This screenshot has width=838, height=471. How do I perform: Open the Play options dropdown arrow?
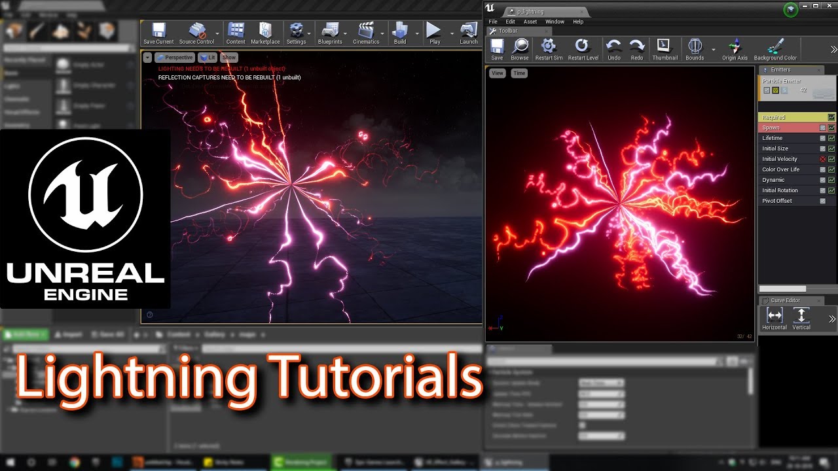coord(452,33)
